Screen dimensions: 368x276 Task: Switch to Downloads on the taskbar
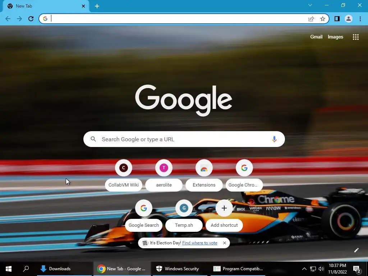(x=64, y=269)
